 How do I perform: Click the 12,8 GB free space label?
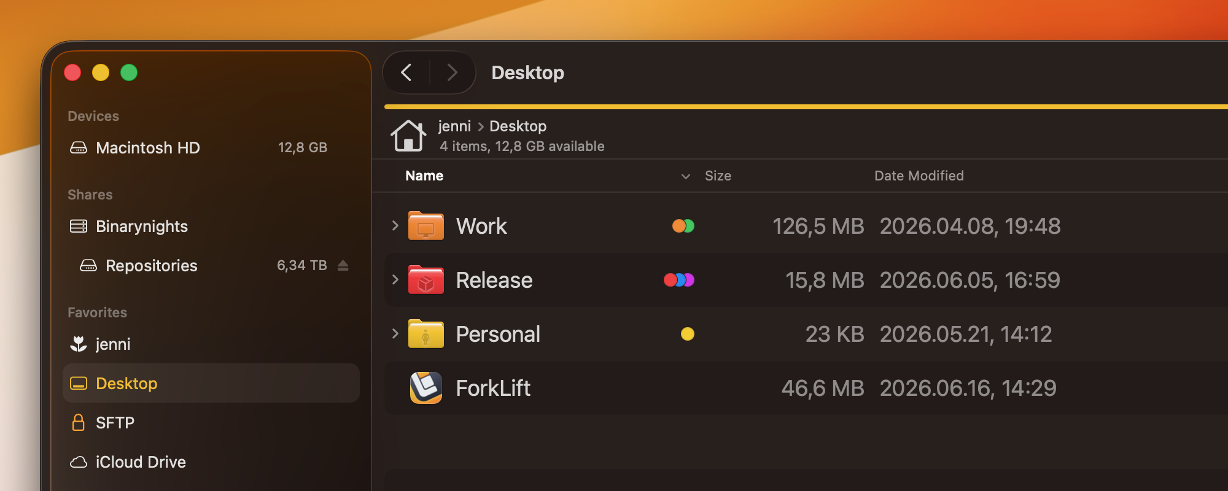[x=303, y=148]
